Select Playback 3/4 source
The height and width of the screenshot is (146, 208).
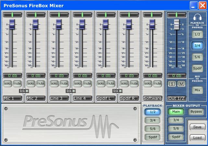pos(153,120)
